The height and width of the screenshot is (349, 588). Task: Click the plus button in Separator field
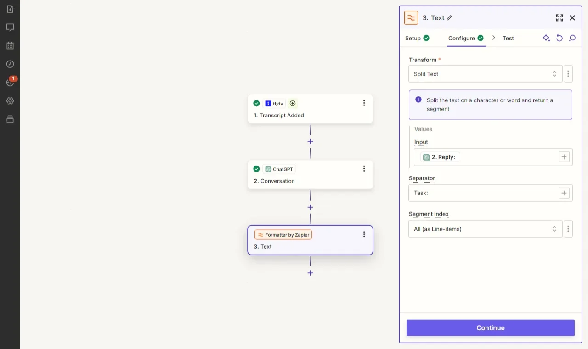click(x=564, y=193)
